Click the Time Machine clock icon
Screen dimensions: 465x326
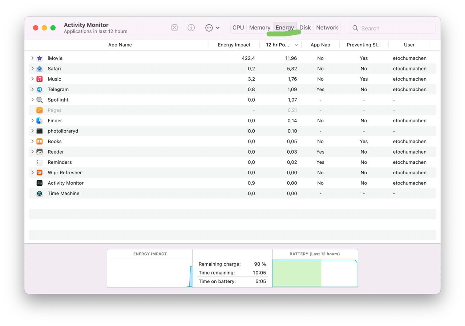pos(40,193)
